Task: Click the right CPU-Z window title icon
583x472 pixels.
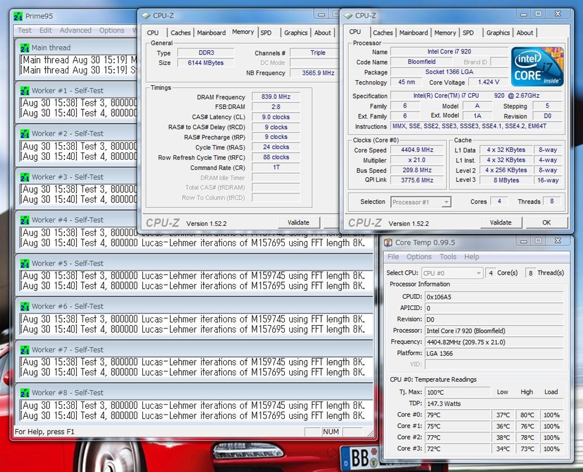Action: [x=348, y=15]
